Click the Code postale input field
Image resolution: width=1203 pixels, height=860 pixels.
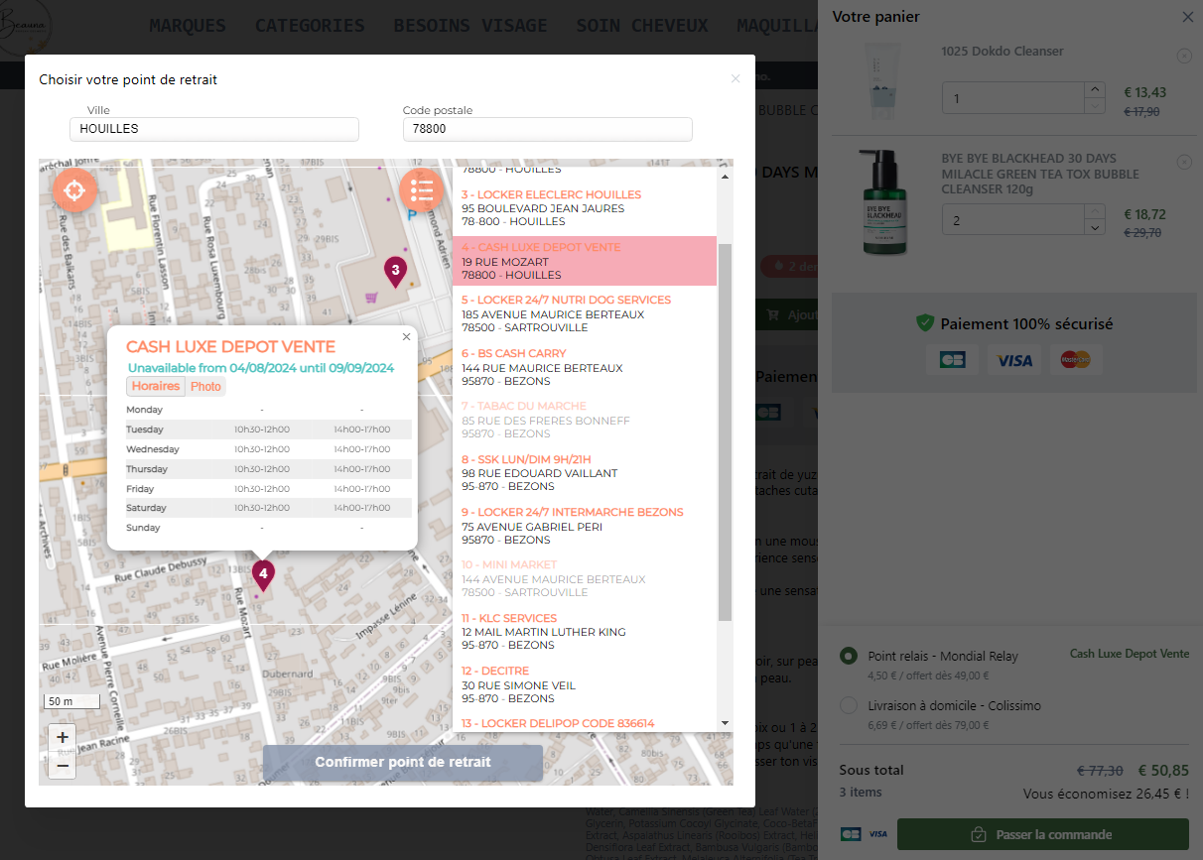pyautogui.click(x=547, y=129)
